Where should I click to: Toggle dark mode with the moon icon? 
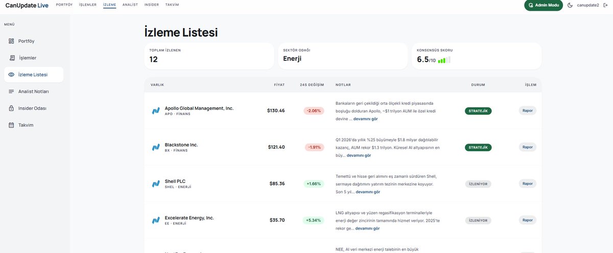pos(570,5)
